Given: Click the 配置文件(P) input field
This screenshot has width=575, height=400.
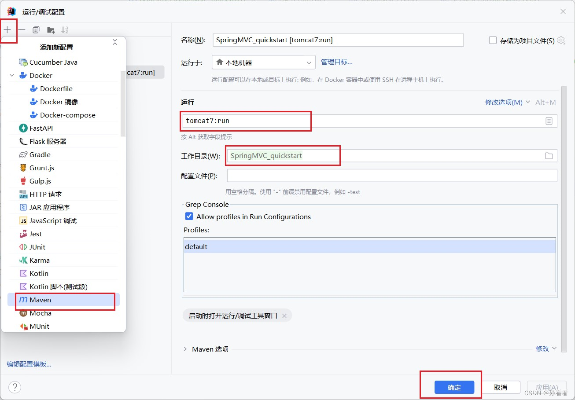Looking at the screenshot, I should (392, 175).
